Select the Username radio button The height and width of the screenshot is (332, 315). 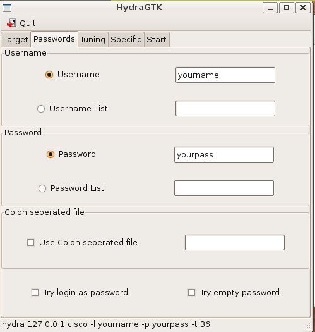click(x=49, y=75)
